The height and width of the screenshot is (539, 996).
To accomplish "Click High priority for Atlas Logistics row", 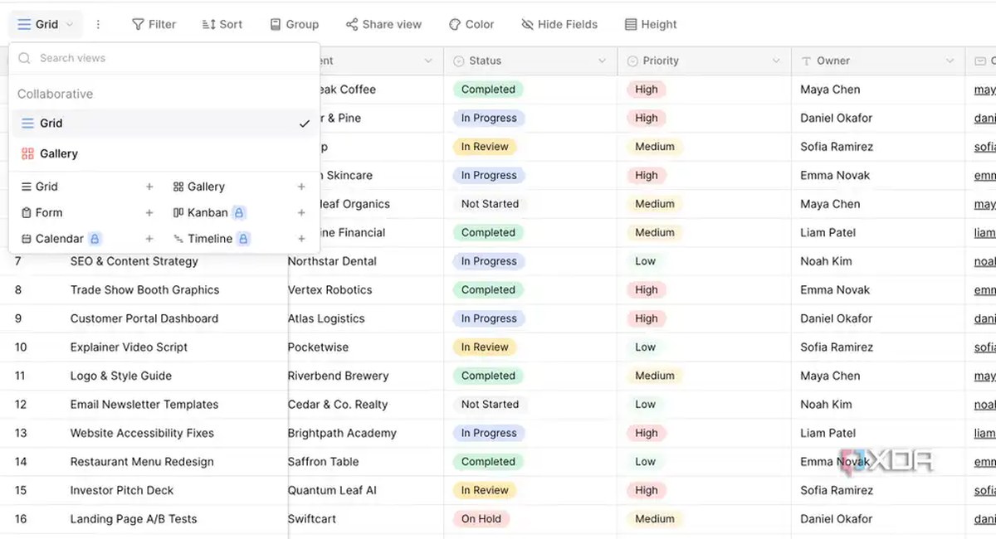I will click(x=646, y=318).
